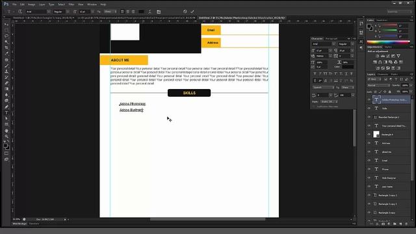The image size is (416, 234).
Task: Select the Pen tool
Action: pos(6,107)
